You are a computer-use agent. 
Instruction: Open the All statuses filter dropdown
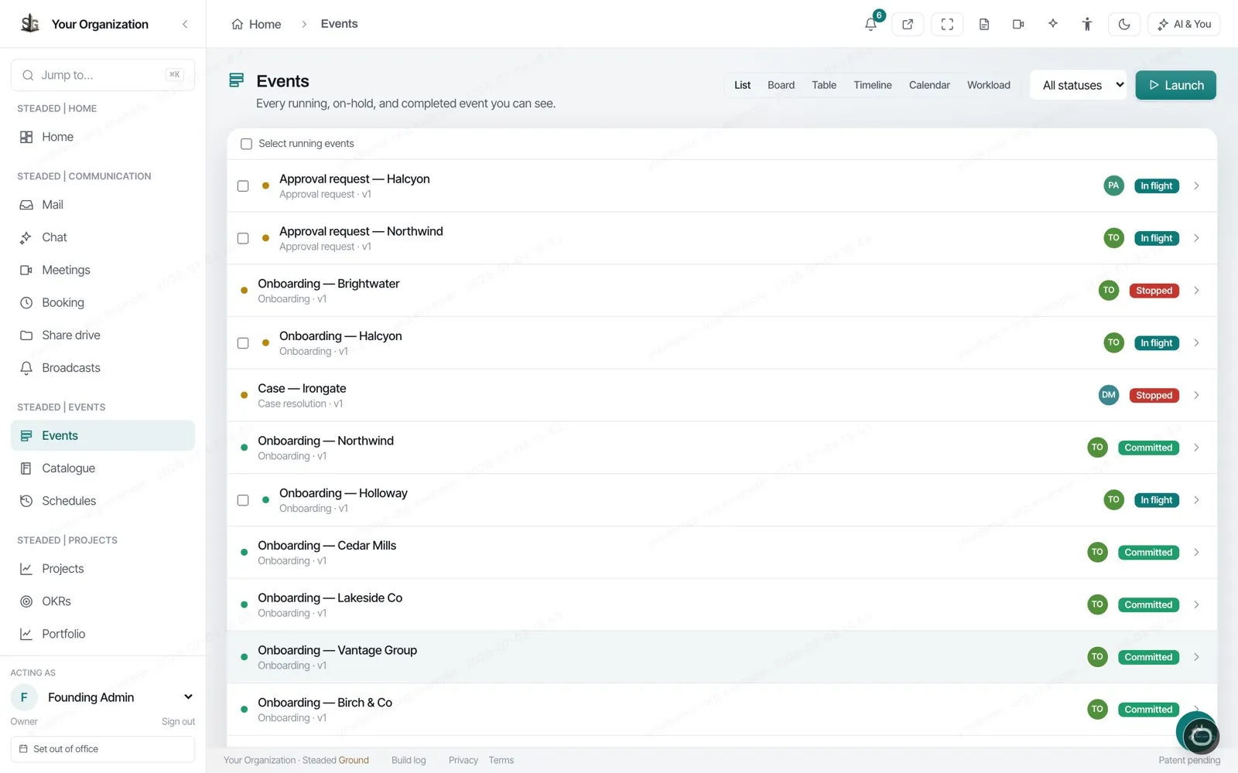click(1082, 85)
